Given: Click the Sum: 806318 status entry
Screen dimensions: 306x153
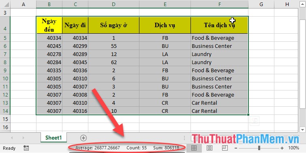Looking at the screenshot, I should (166, 148).
